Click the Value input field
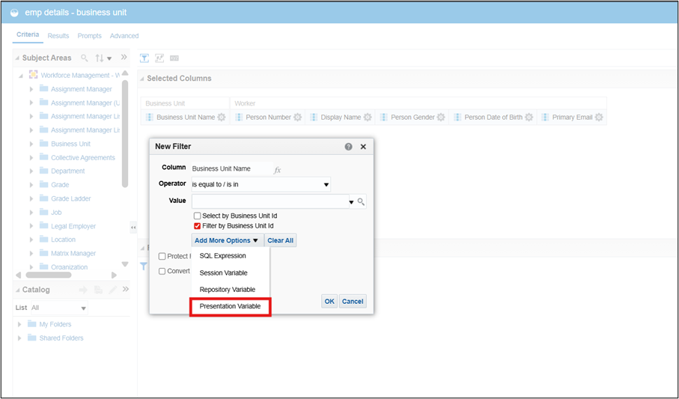 270,201
